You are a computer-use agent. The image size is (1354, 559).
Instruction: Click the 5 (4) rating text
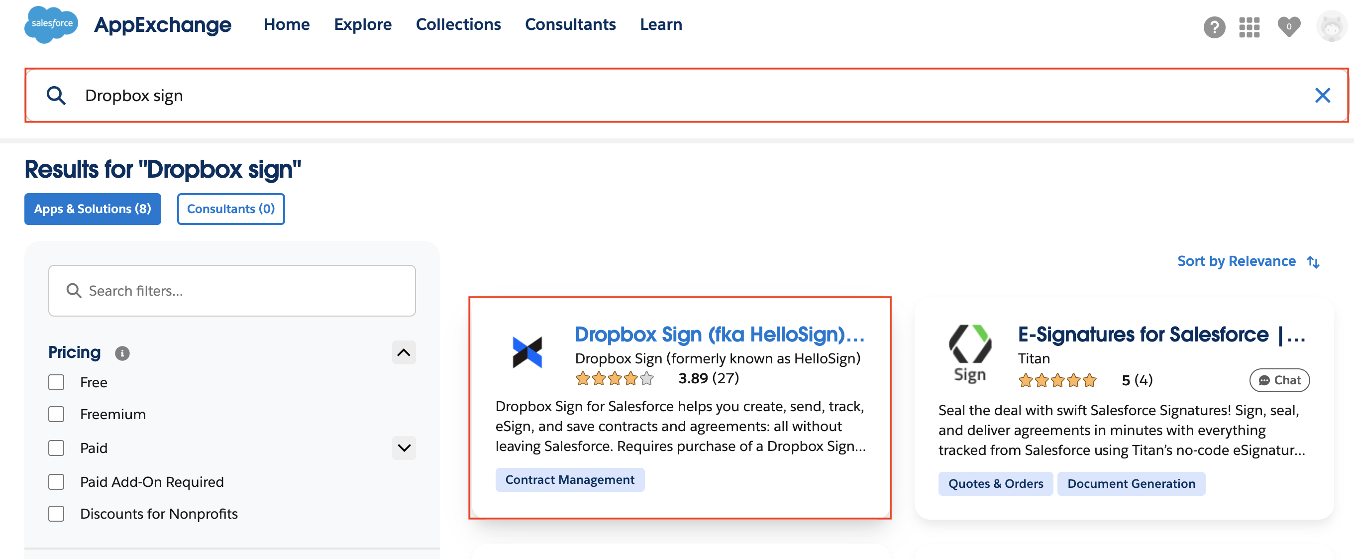point(1137,380)
